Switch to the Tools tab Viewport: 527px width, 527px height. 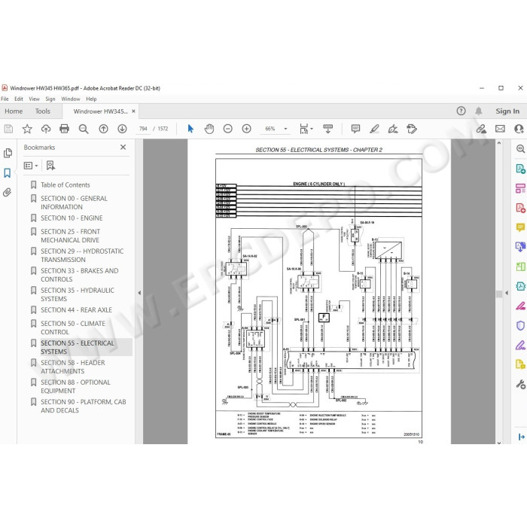click(43, 111)
